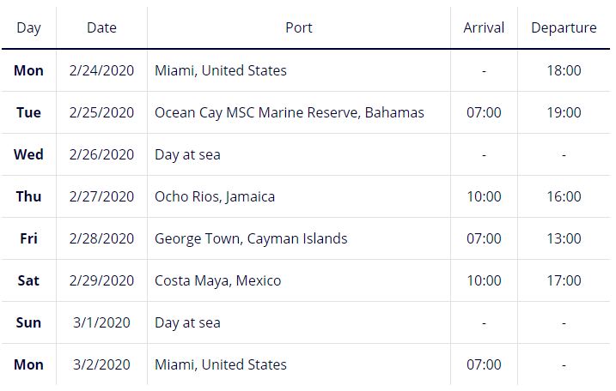Select the 2/29/2020 date cell
616x391 pixels.
point(101,280)
